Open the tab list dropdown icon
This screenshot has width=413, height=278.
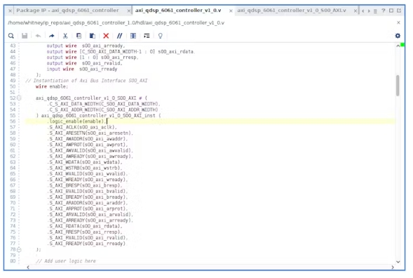click(375, 11)
